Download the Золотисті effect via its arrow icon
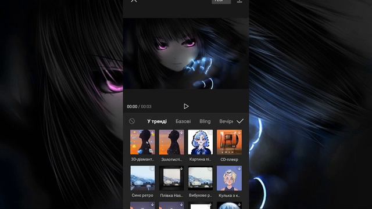This screenshot has height=209, width=372. click(181, 133)
